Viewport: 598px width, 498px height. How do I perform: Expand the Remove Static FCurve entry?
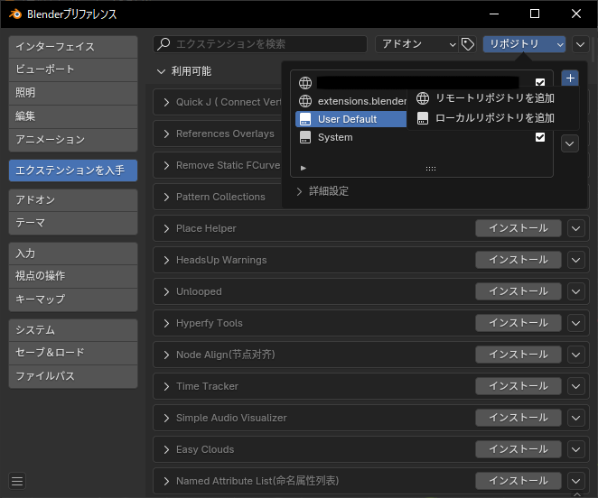tap(166, 165)
